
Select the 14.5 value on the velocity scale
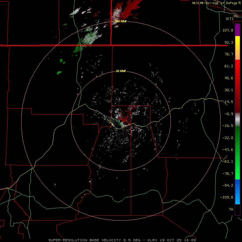pos(229,102)
